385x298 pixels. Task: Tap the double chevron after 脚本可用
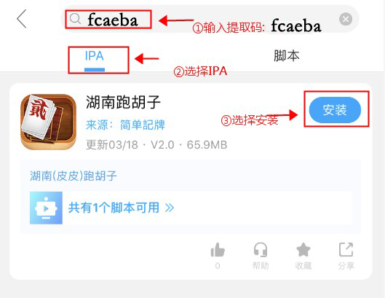[170, 208]
